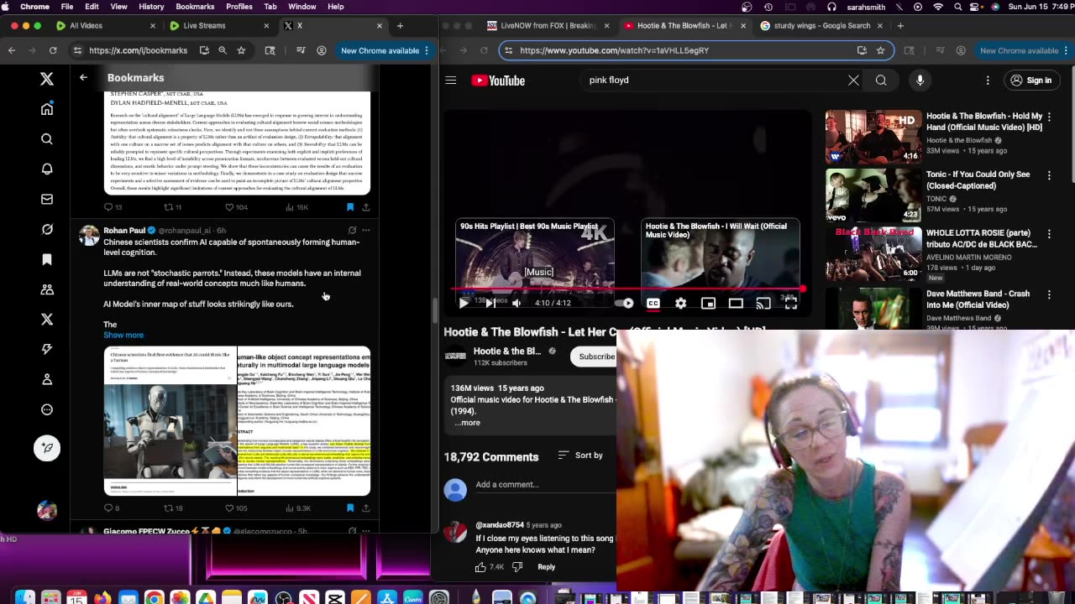Click the YouTube search magnifier button
Viewport: 1075px width, 604px height.
tap(881, 81)
